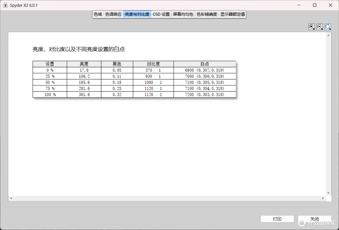
Task: Click the fit-to-window magnifier icon
Action: coord(328,27)
